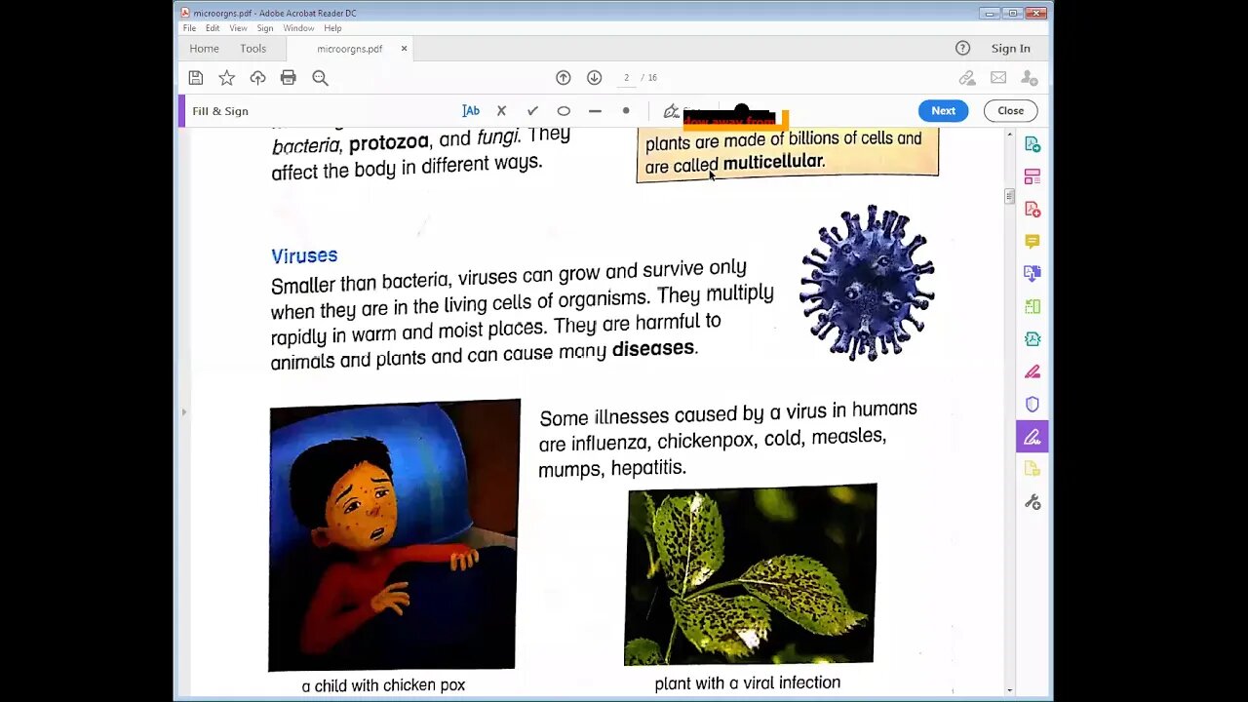Image resolution: width=1248 pixels, height=702 pixels.
Task: Open the Comment side tool
Action: pyautogui.click(x=1033, y=241)
